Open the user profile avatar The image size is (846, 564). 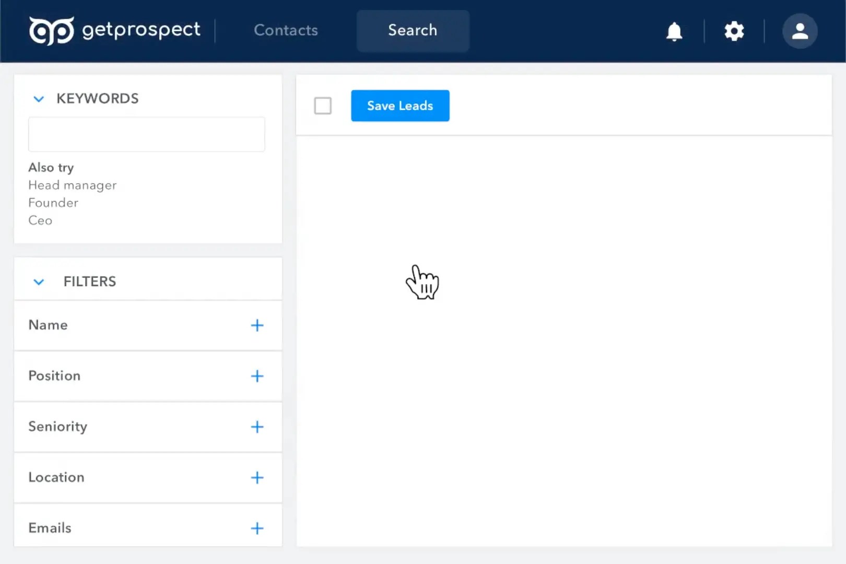(800, 31)
